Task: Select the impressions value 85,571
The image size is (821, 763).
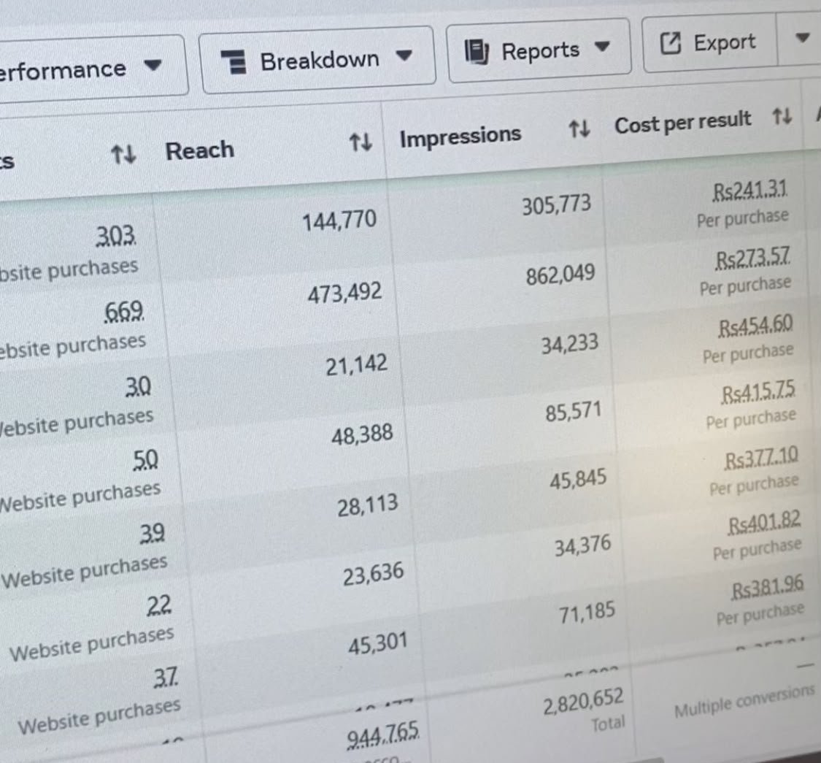Action: 574,411
